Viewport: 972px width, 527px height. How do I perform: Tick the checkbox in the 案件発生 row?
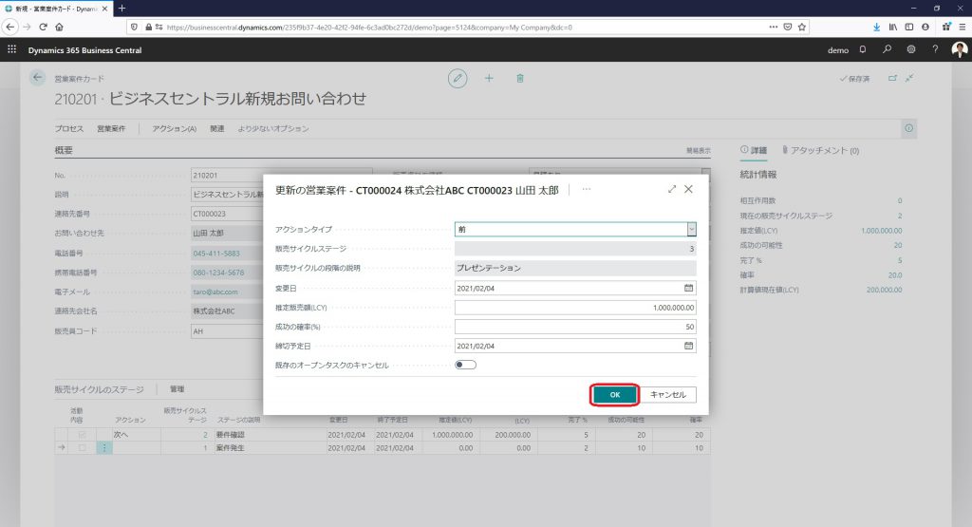82,447
